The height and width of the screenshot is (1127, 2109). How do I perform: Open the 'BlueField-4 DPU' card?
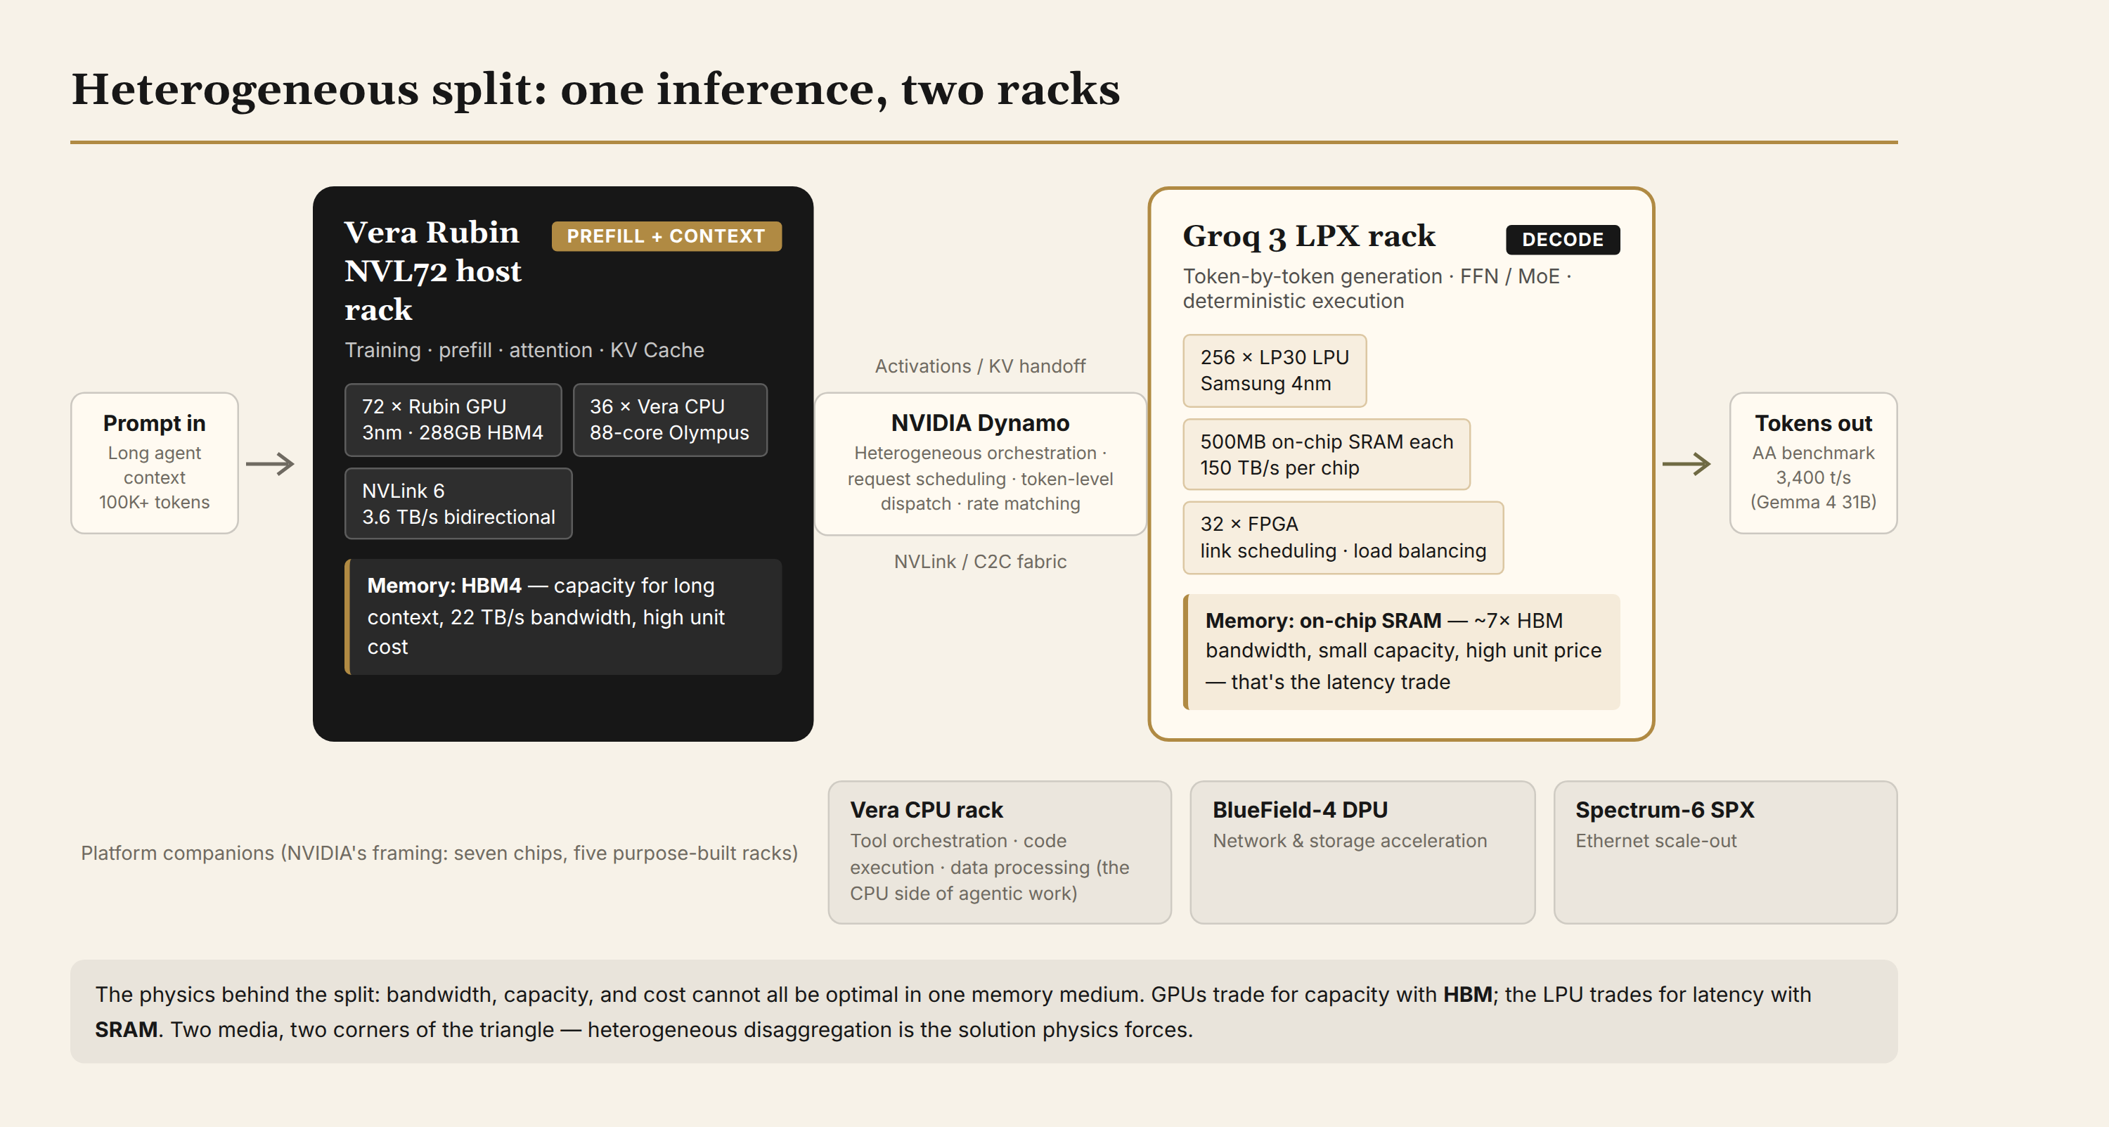tap(1362, 852)
